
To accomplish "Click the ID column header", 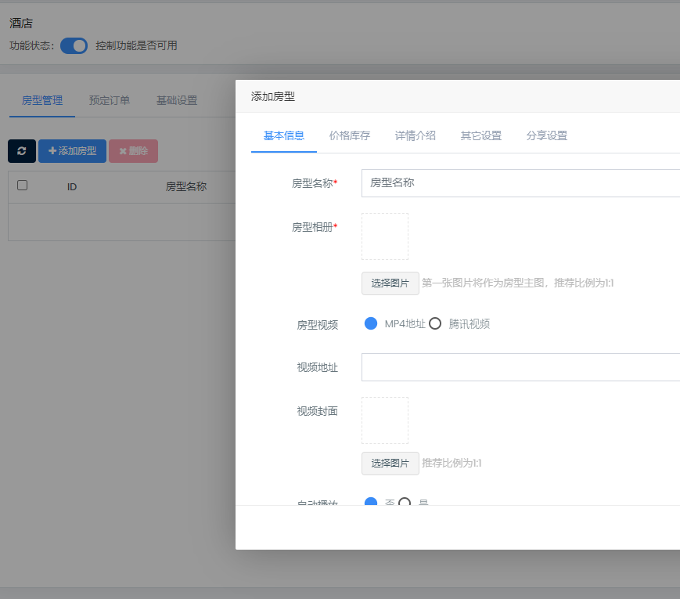I will (72, 187).
